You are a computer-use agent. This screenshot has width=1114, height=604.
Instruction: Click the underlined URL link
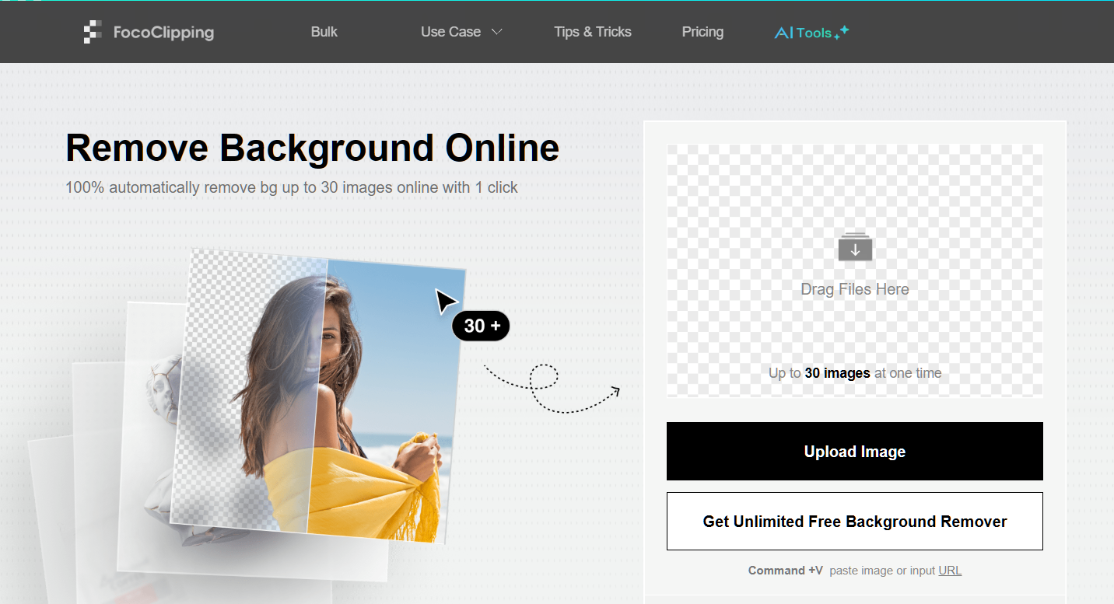(x=950, y=571)
